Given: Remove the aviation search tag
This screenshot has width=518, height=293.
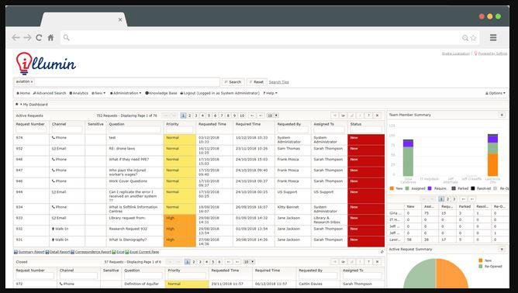Looking at the screenshot, I should coord(32,81).
